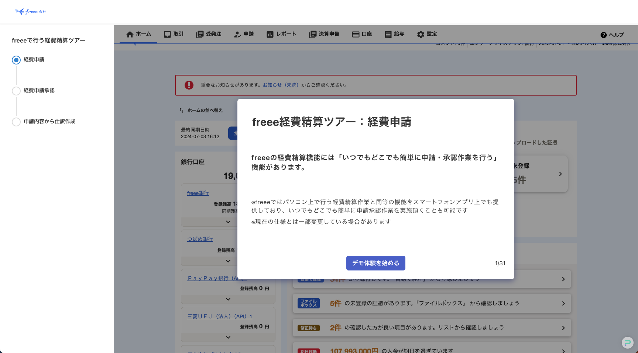This screenshot has height=353, width=638.
Task: Click the red alert icon in notice banner
Action: pos(189,85)
